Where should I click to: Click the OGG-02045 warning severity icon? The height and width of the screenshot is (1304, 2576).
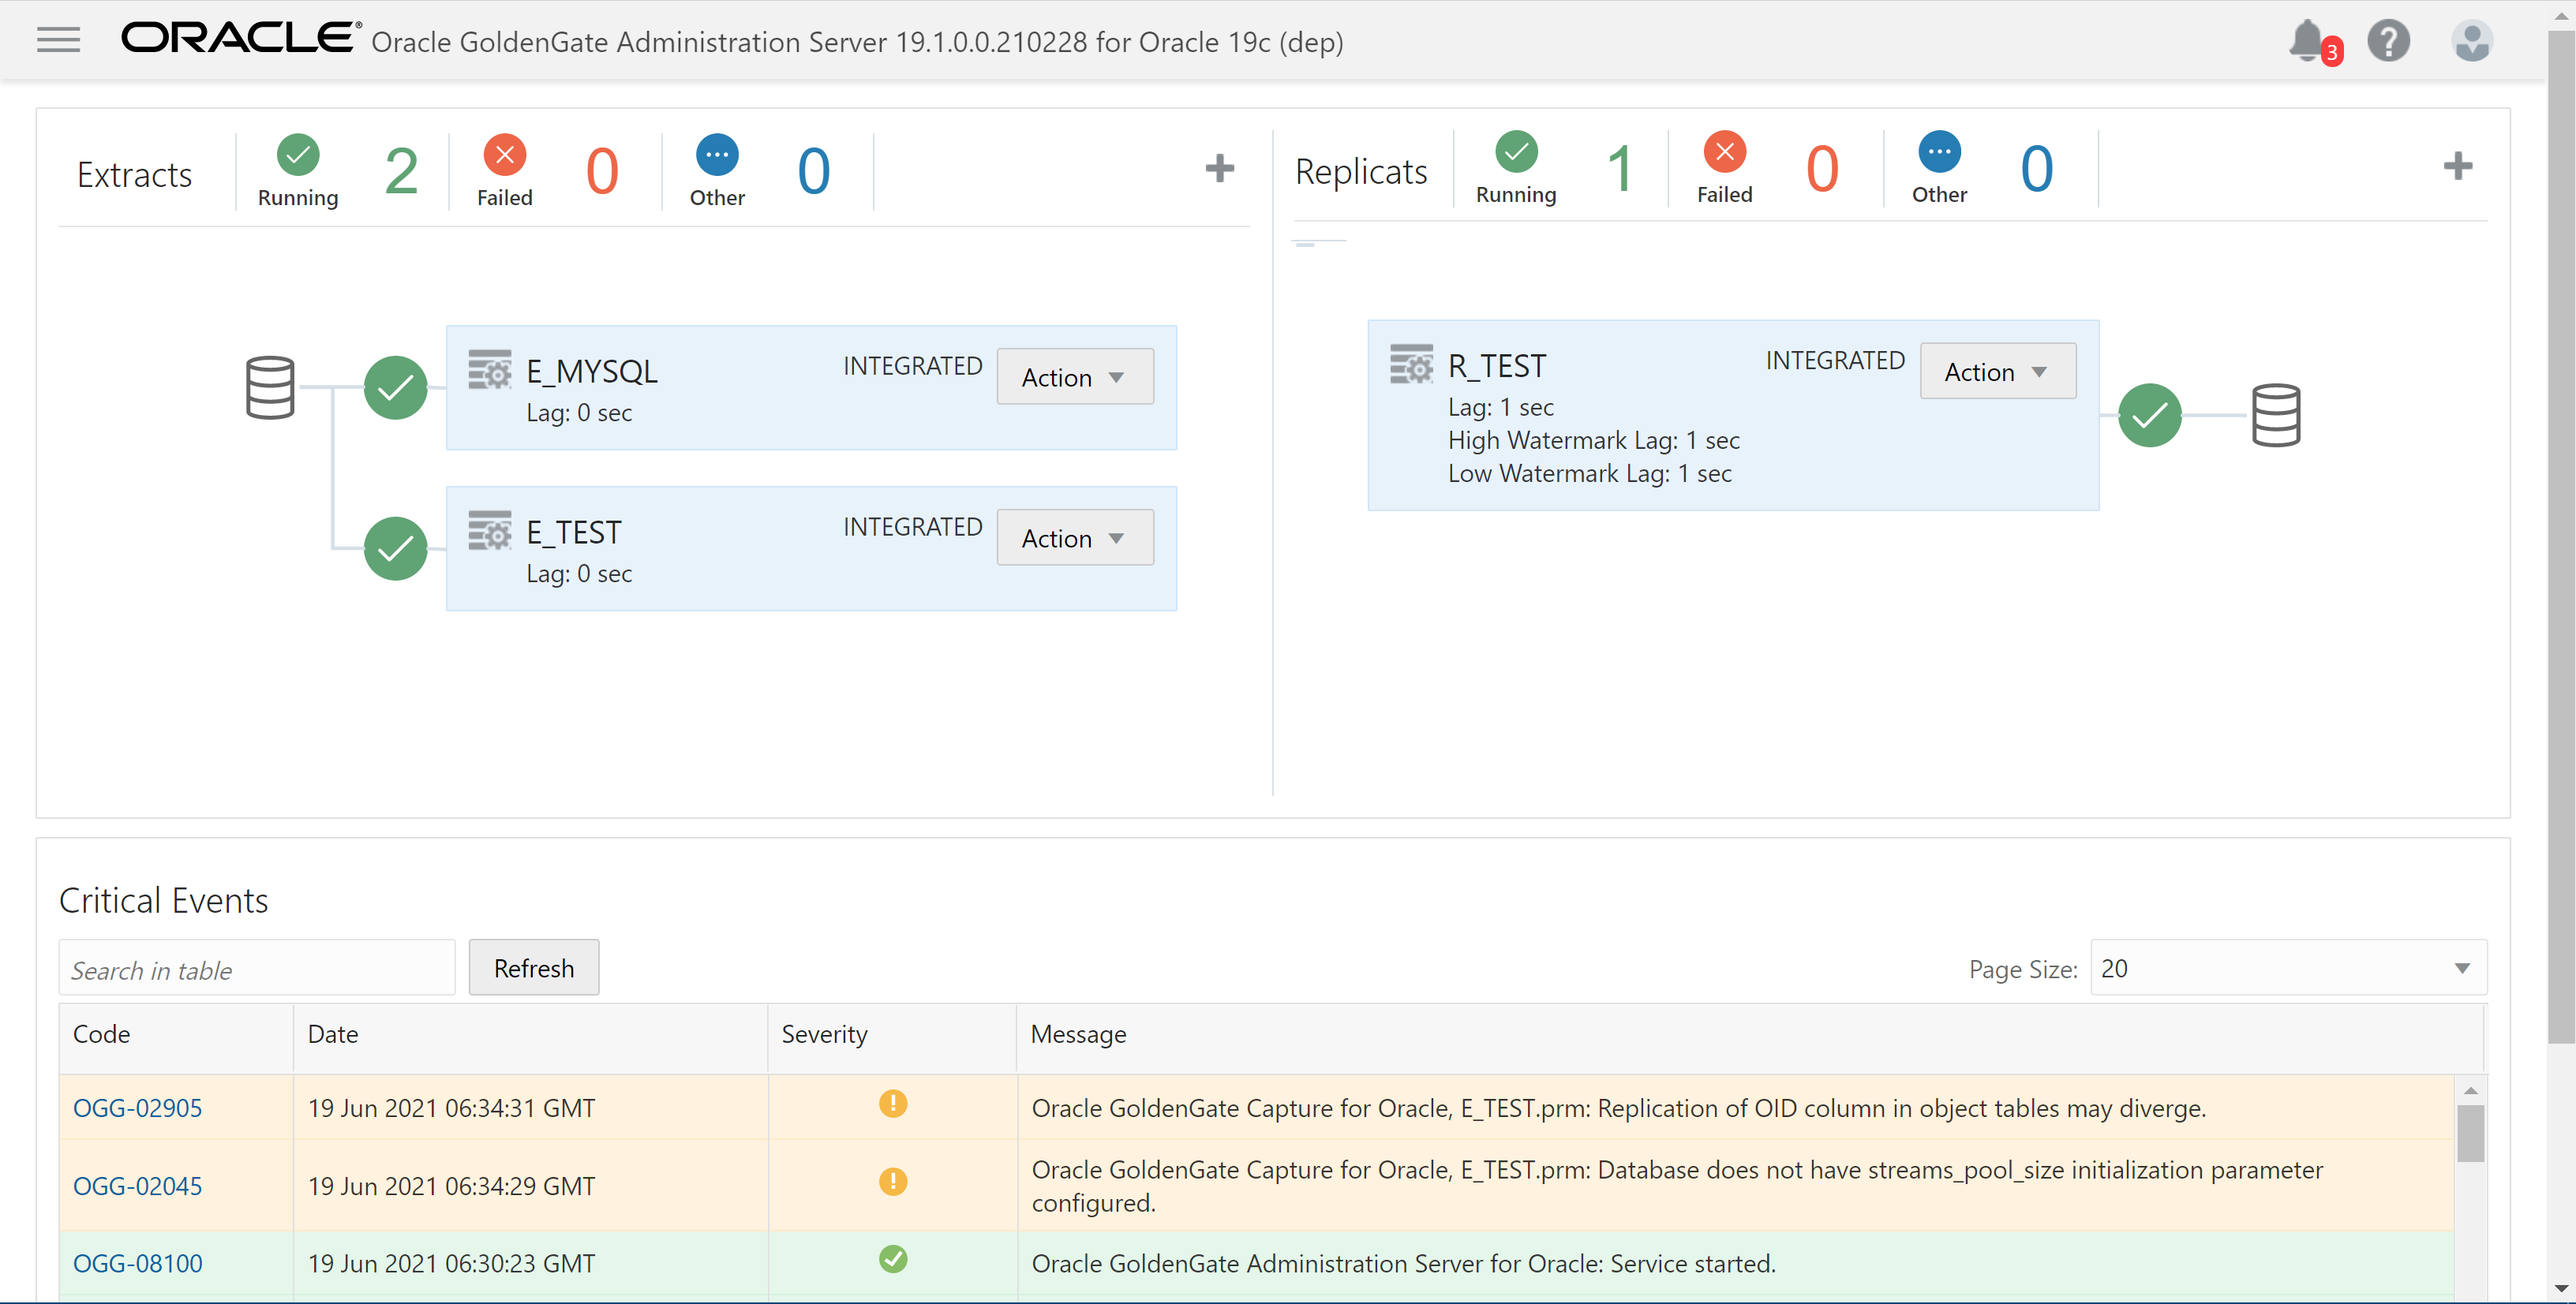pyautogui.click(x=892, y=1182)
